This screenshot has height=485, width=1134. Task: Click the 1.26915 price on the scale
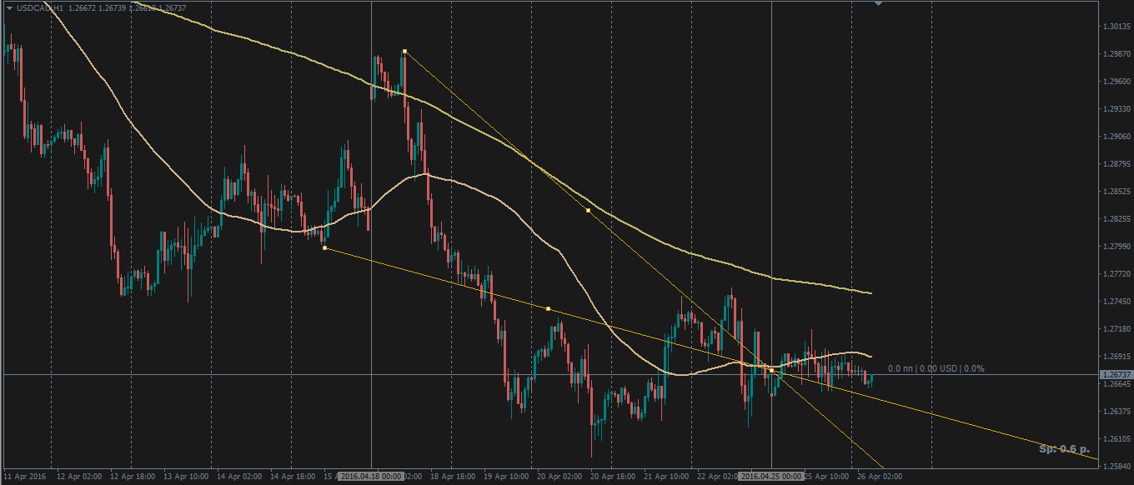pos(1116,357)
